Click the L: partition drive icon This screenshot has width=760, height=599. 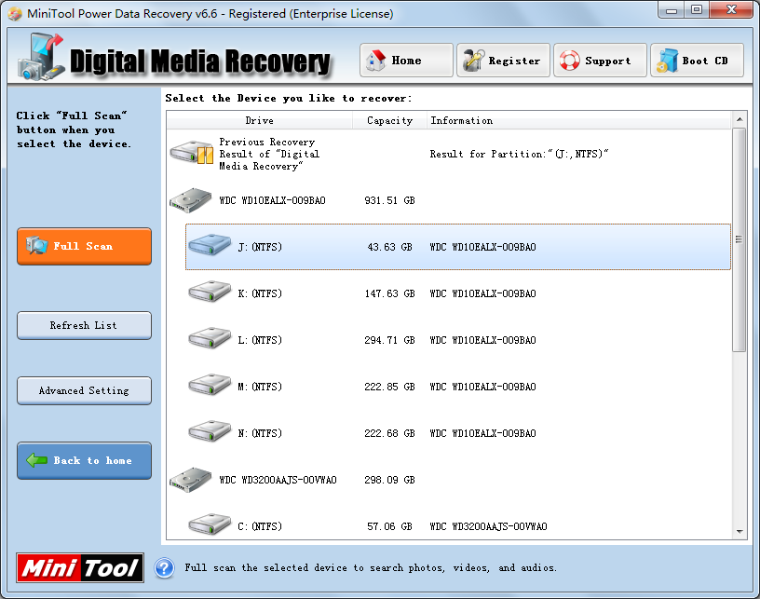210,338
